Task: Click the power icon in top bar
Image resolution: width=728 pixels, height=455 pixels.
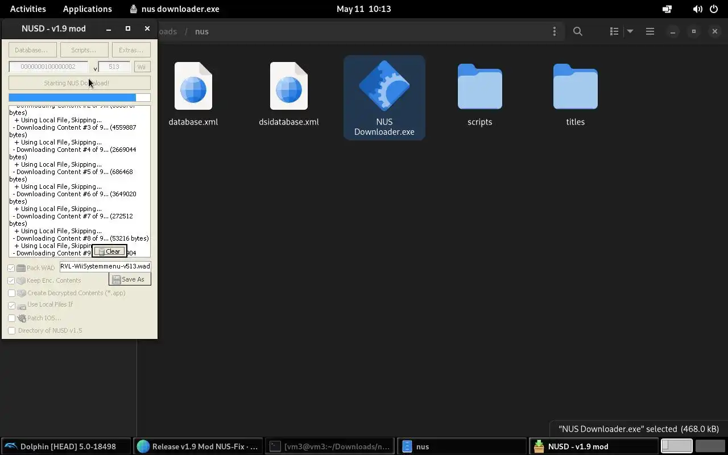Action: [x=714, y=9]
